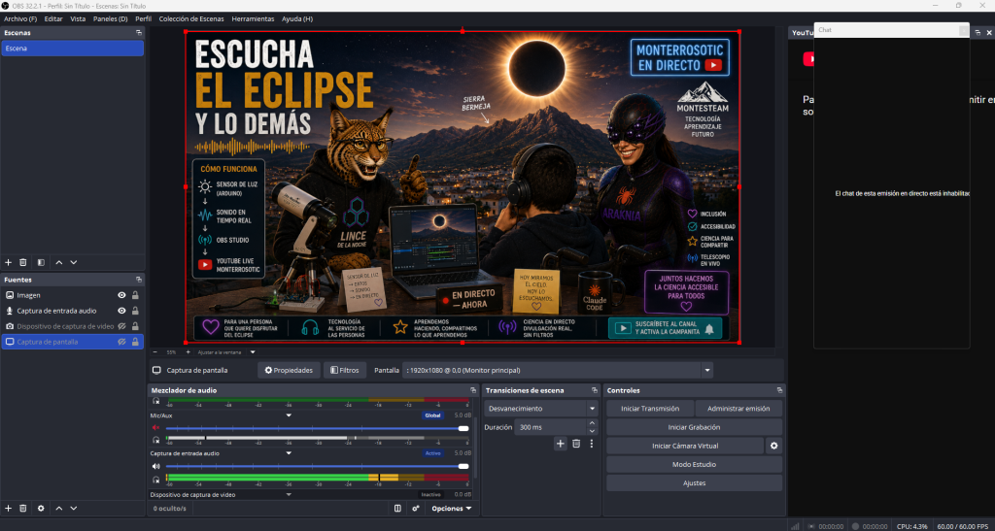The width and height of the screenshot is (995, 531).
Task: Click the Duración 300 ms input field
Action: (550, 427)
